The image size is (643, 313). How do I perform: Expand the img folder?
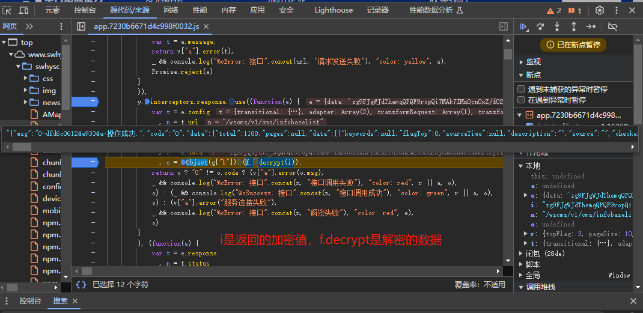[x=26, y=90]
